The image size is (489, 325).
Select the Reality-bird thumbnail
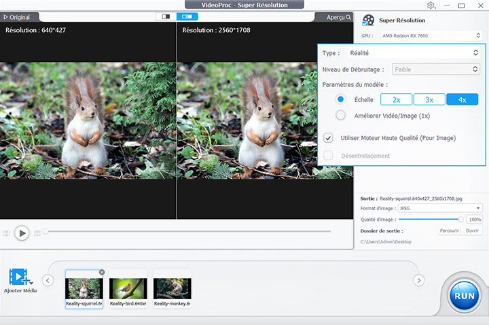click(128, 288)
